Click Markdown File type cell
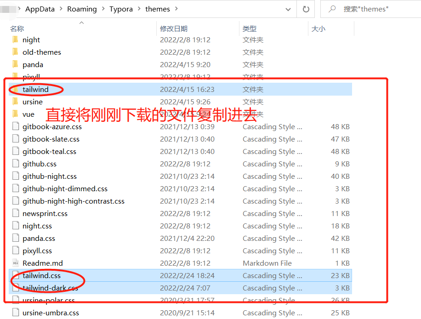The width and height of the screenshot is (421, 319). 267,263
